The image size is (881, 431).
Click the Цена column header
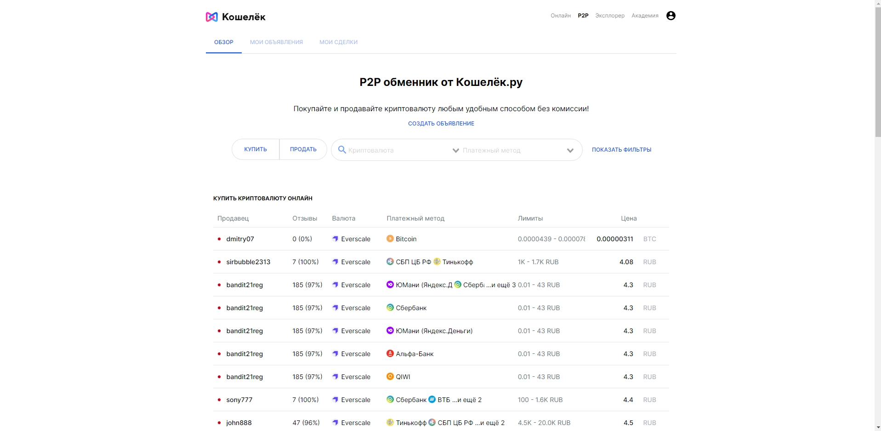(x=629, y=218)
